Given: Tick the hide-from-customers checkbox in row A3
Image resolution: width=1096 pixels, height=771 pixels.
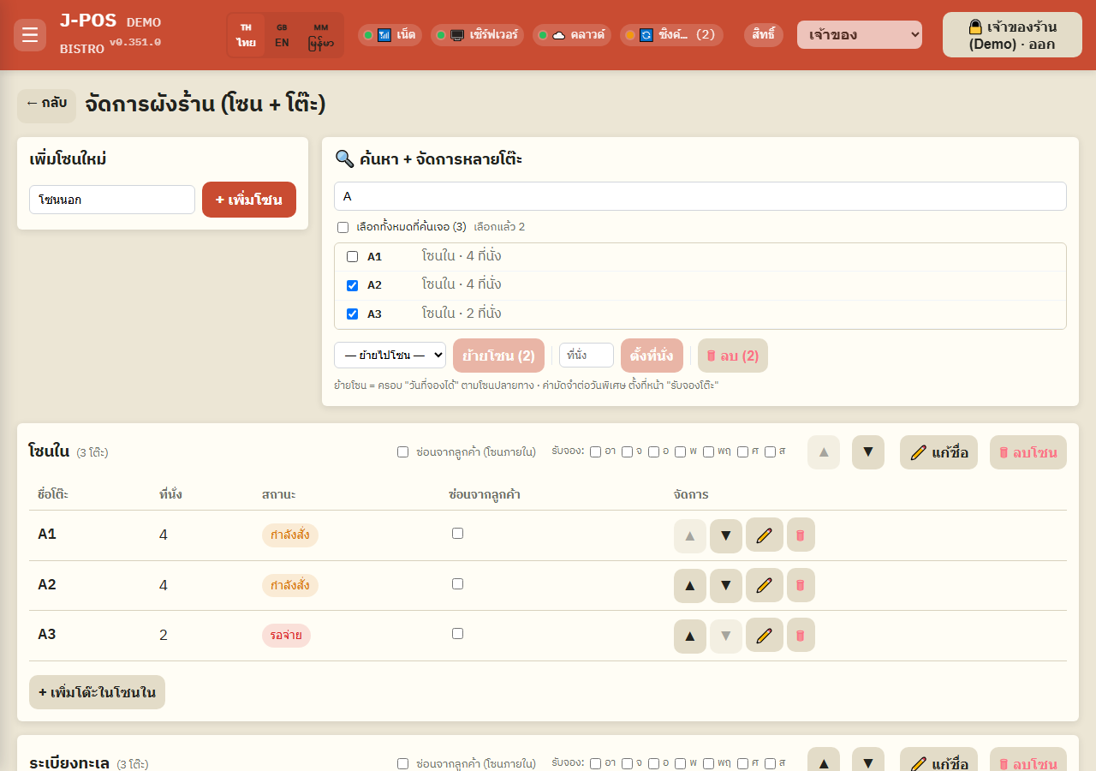Looking at the screenshot, I should (458, 634).
